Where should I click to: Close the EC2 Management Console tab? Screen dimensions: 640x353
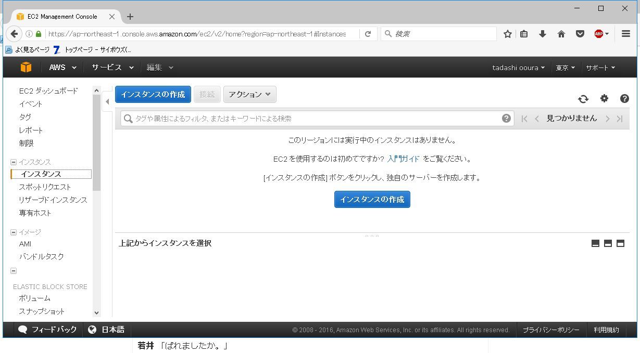112,17
